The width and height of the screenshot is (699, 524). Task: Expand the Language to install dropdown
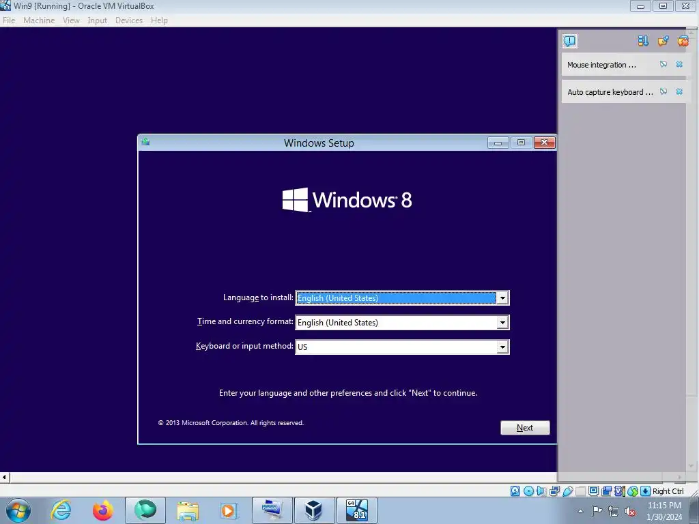pyautogui.click(x=502, y=297)
